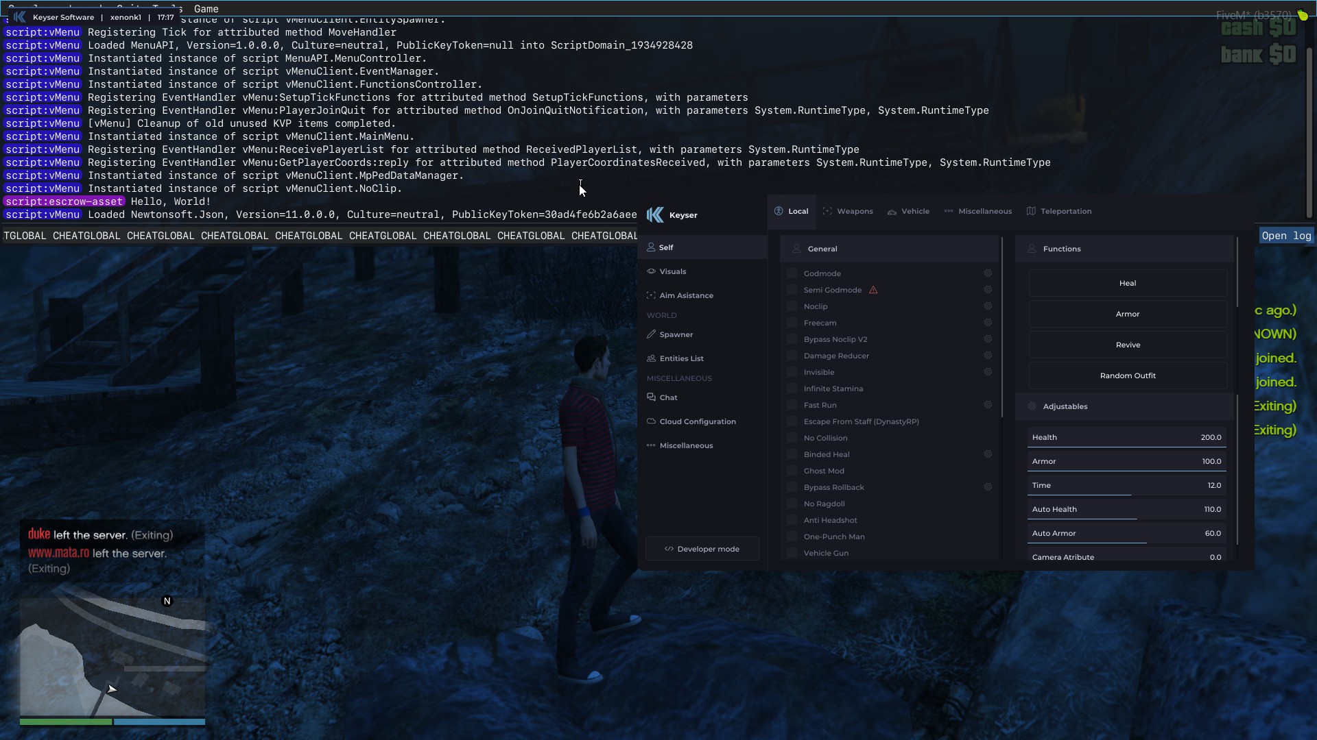Click the dots icon for sidebar Miscellaneous
This screenshot has height=740, width=1317.
tap(651, 445)
